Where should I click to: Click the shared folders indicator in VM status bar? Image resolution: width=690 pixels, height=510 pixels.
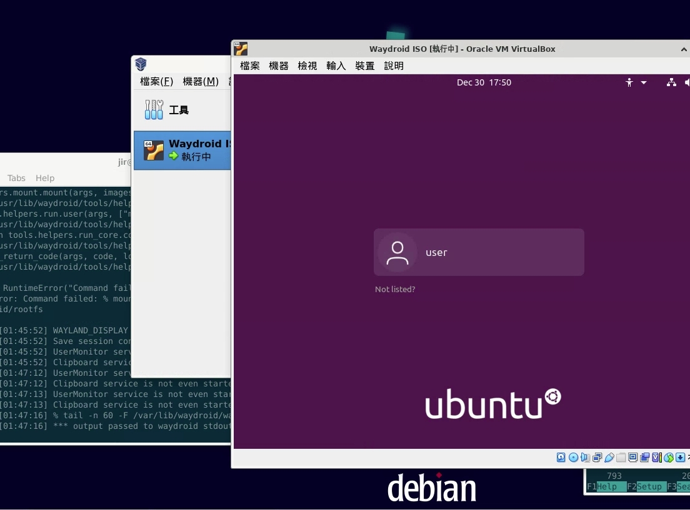pyautogui.click(x=621, y=458)
